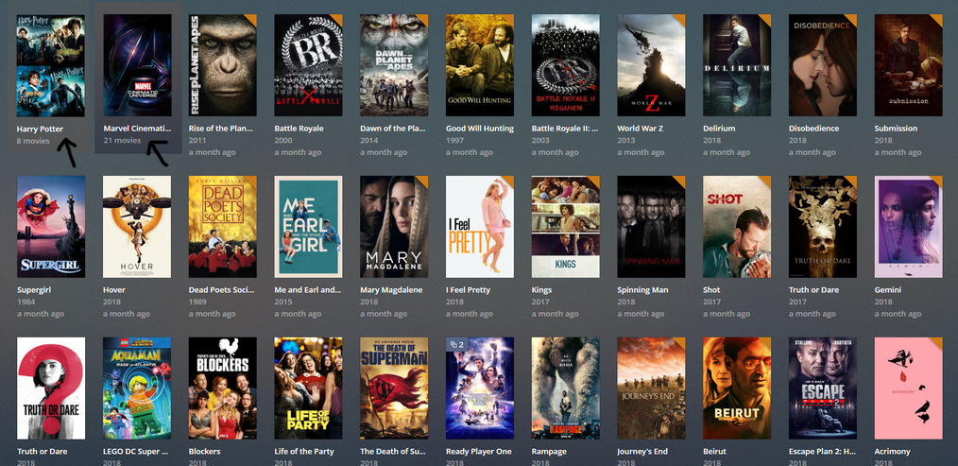This screenshot has height=466, width=958.
Task: Select the LEGO Aquaman Rage of Atlantis poster
Action: 137,388
